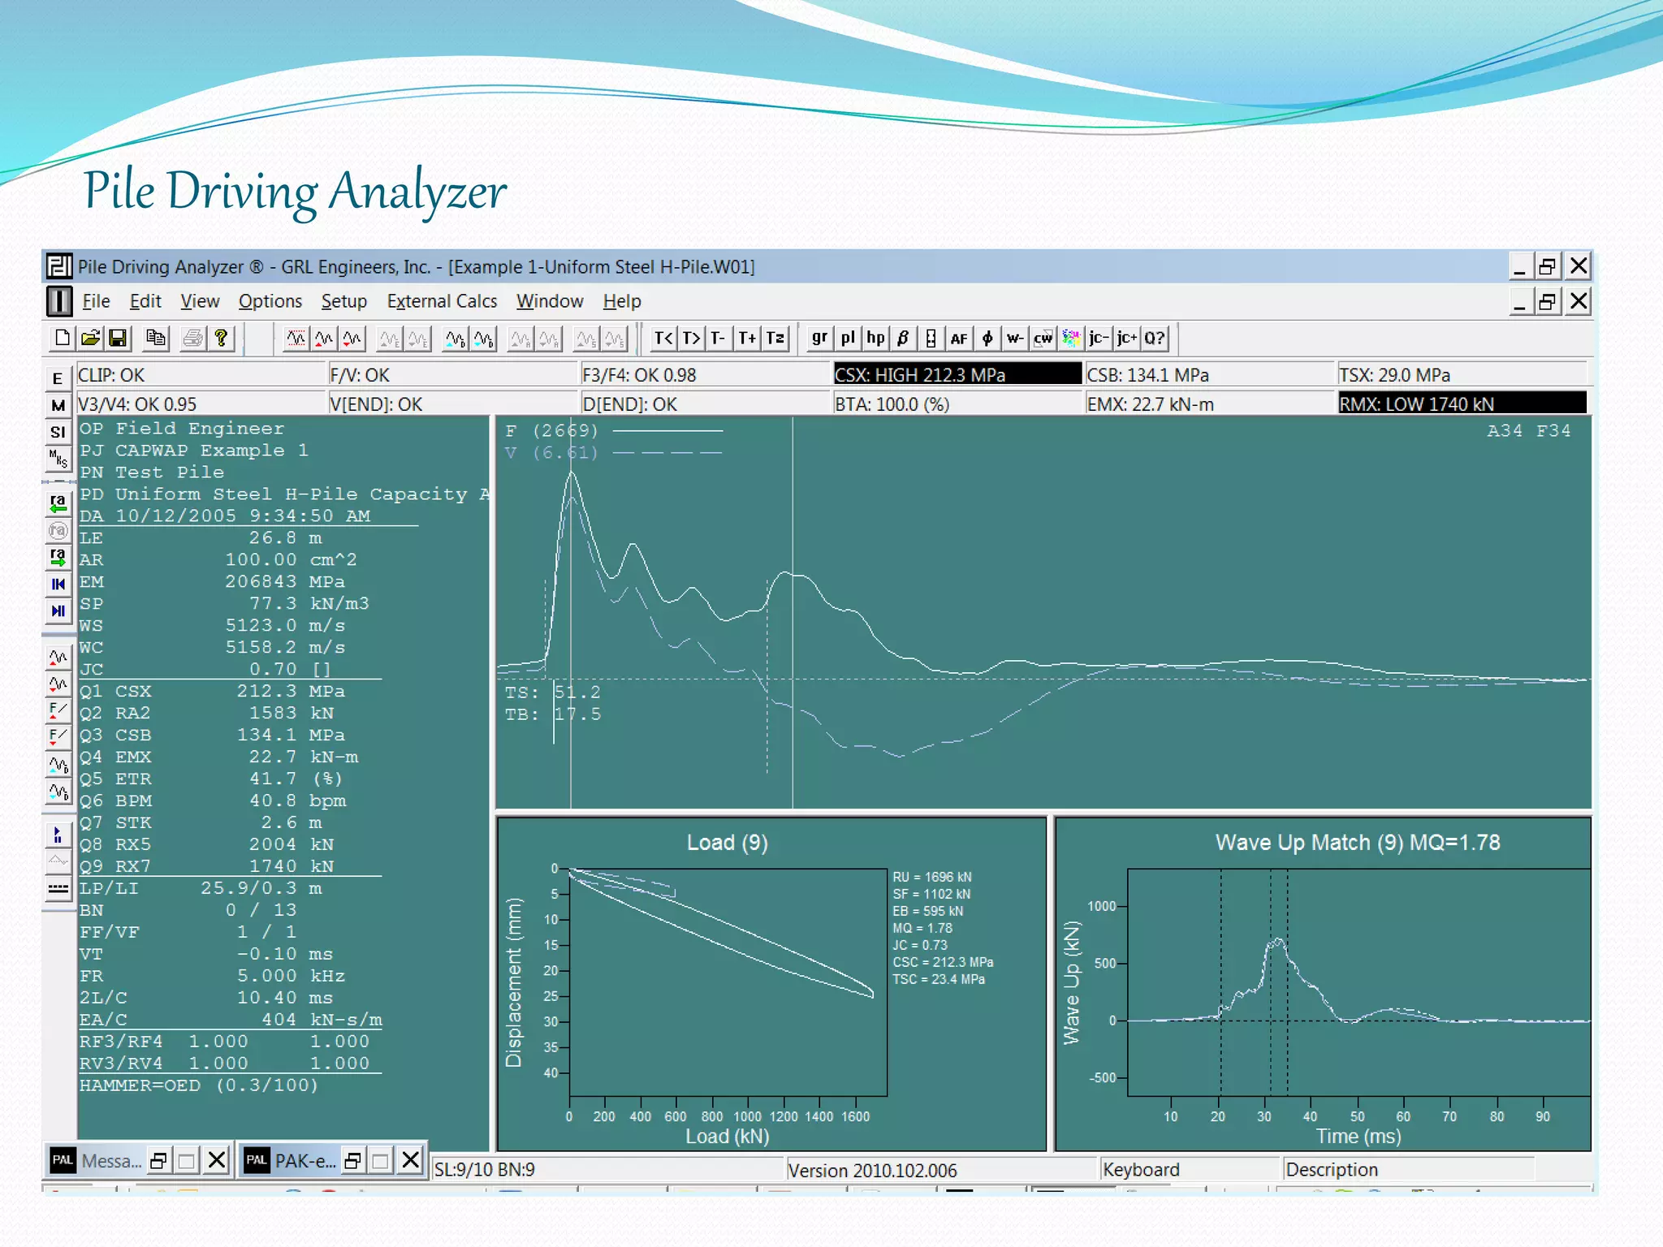Restore the minimized PAK-e... window

click(x=352, y=1160)
